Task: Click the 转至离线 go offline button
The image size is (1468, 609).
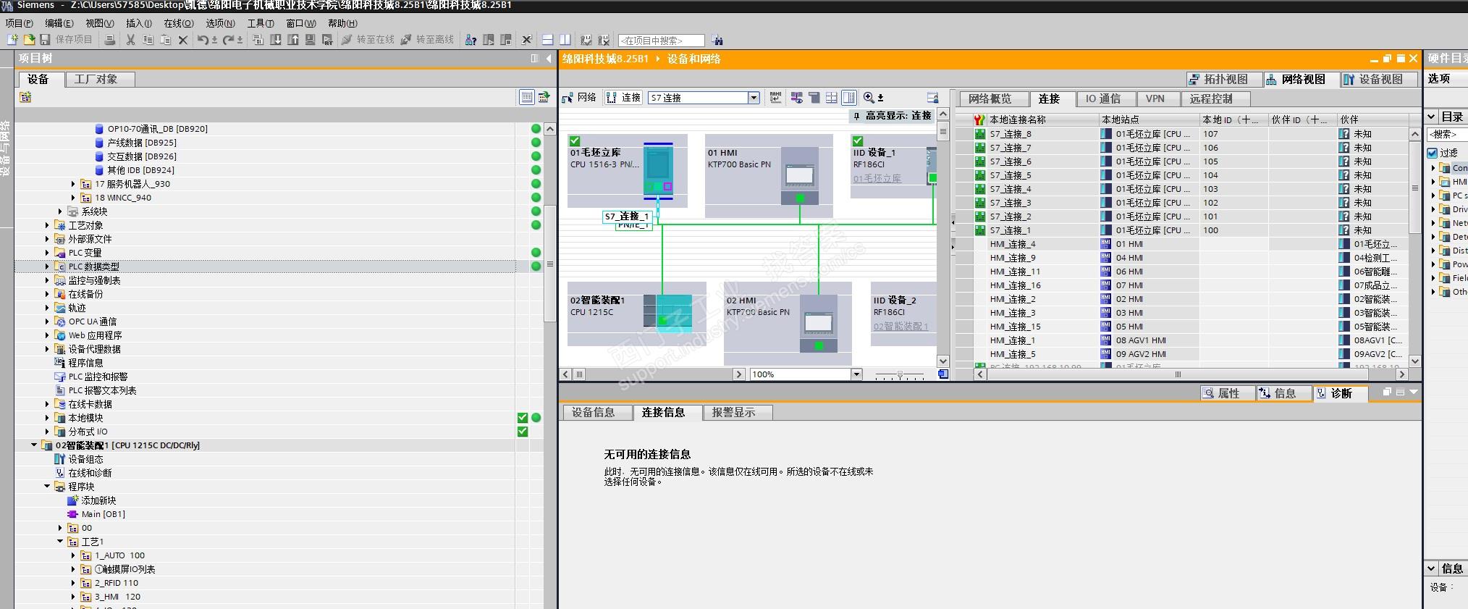Action: click(427, 40)
